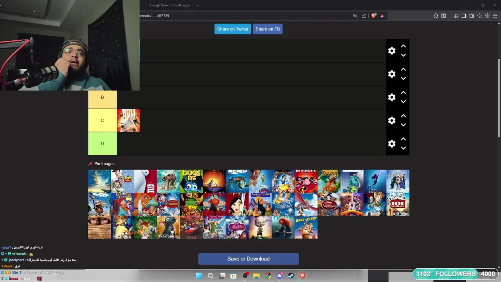This screenshot has width=501, height=282.
Task: Open settings gear for the second tier row
Action: (392, 74)
